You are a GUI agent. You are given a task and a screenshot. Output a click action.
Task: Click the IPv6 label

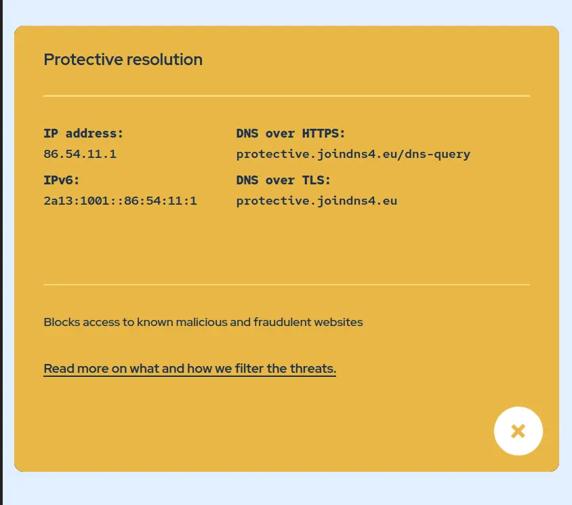pyautogui.click(x=61, y=180)
